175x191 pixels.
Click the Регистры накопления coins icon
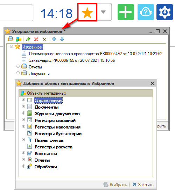click(x=29, y=126)
